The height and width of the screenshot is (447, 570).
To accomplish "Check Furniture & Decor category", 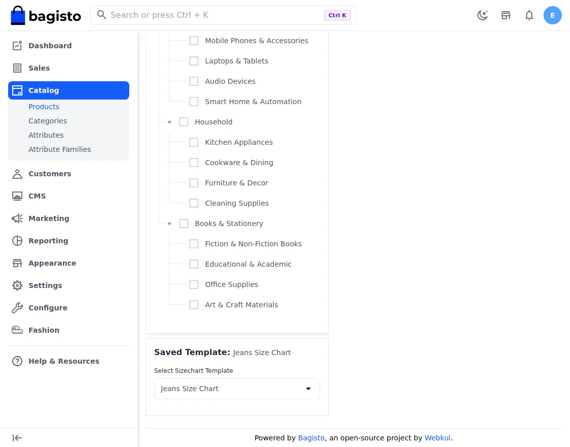I will tap(194, 183).
